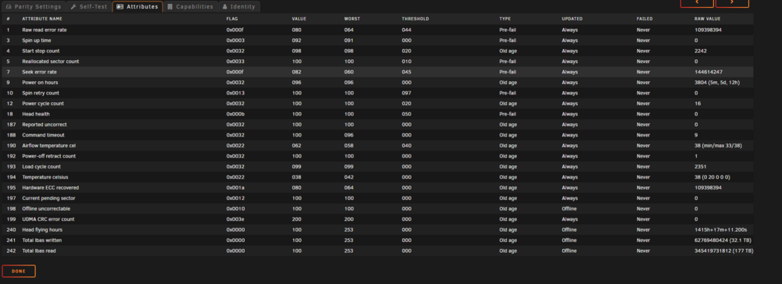Click the Type column header

pyautogui.click(x=505, y=19)
